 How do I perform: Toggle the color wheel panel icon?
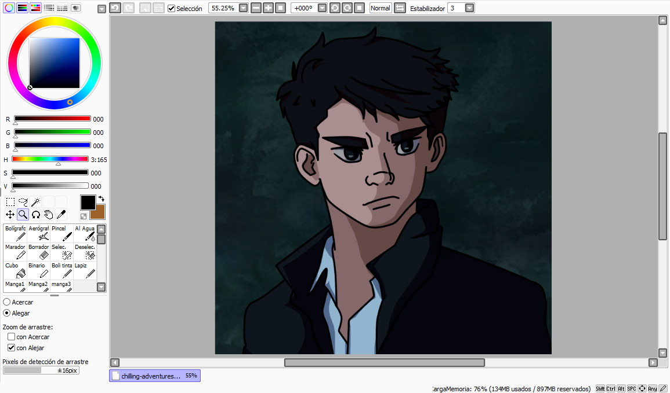pyautogui.click(x=9, y=8)
